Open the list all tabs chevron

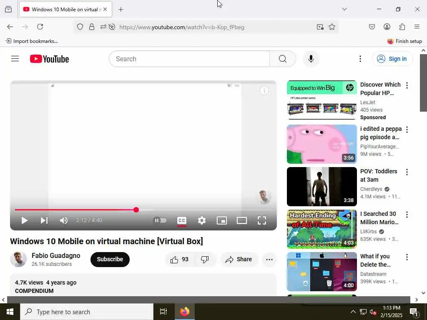tap(344, 9)
